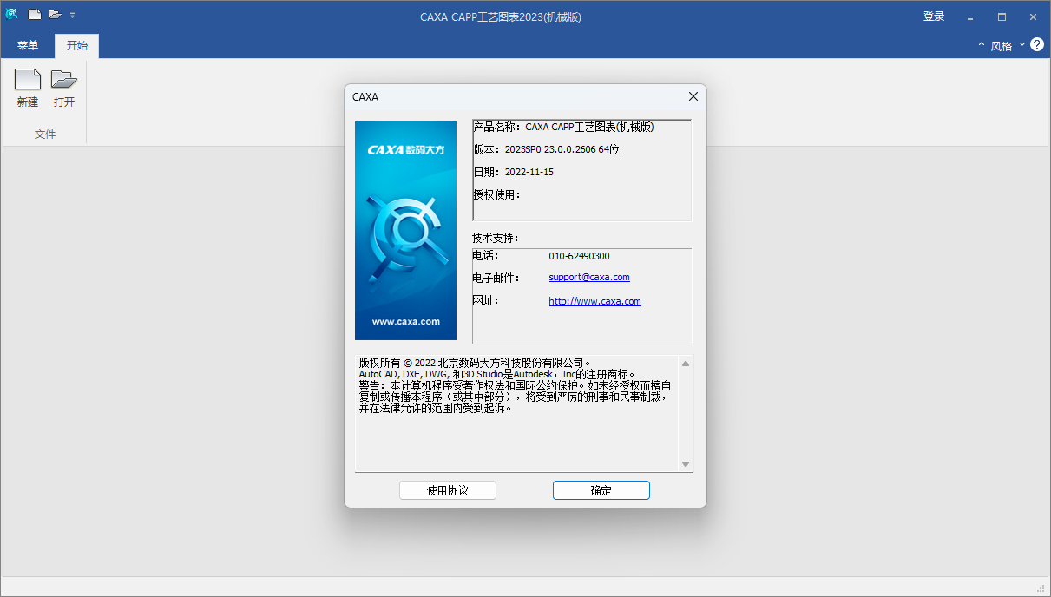Click the CAXA app logo in title bar
Viewport: 1051px width, 597px height.
(x=11, y=14)
